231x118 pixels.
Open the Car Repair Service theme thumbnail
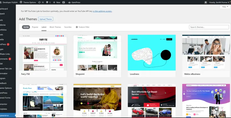click(x=152, y=101)
